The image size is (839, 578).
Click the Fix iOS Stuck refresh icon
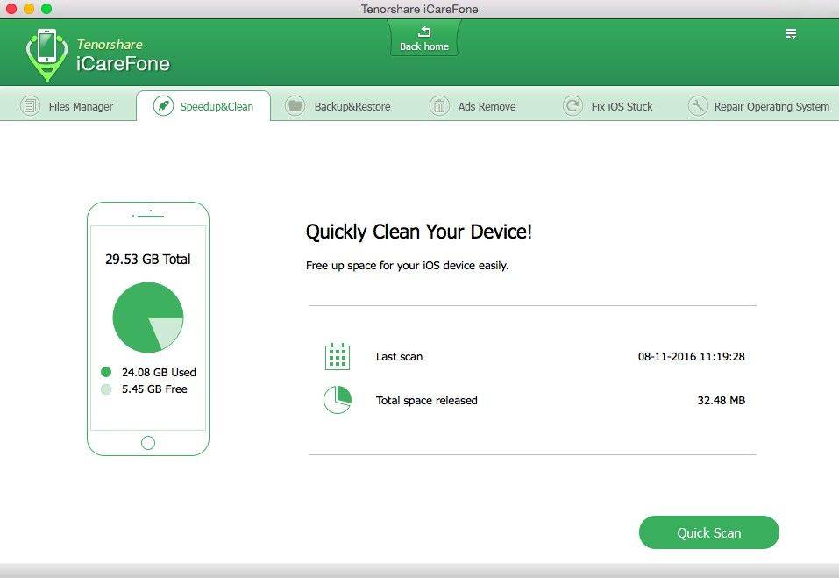click(572, 105)
